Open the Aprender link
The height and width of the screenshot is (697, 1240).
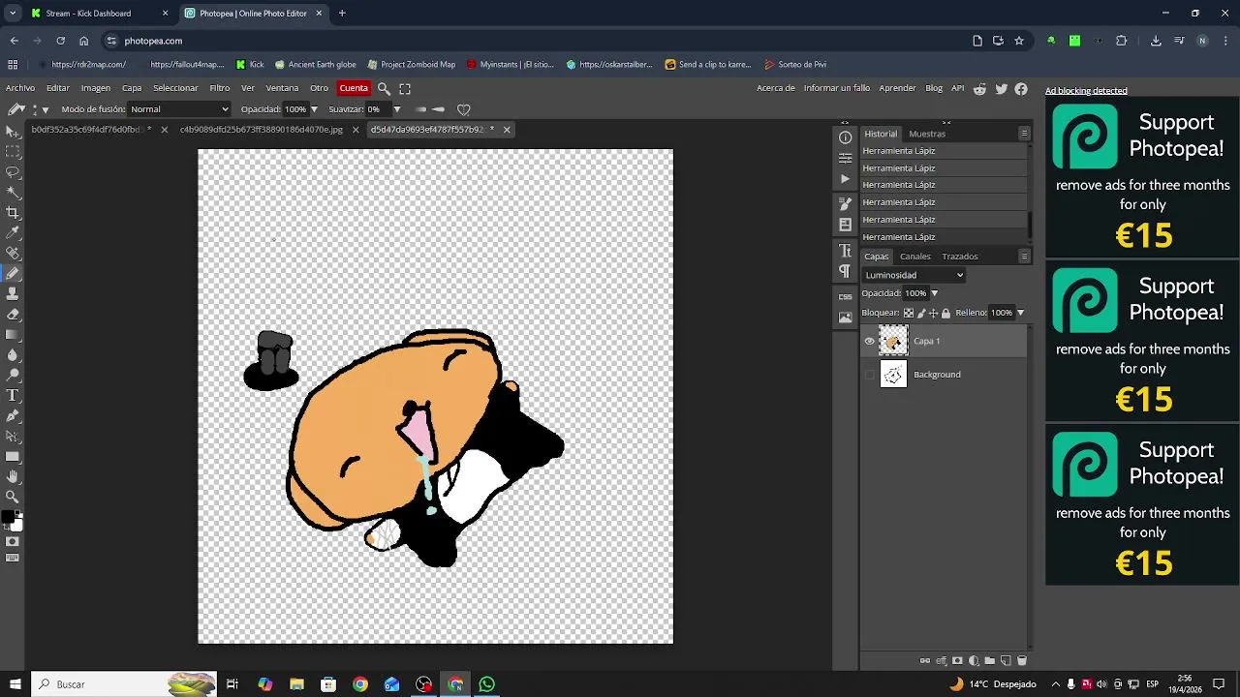pyautogui.click(x=897, y=88)
